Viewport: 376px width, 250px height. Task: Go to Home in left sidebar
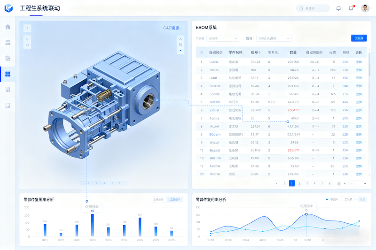8,27
